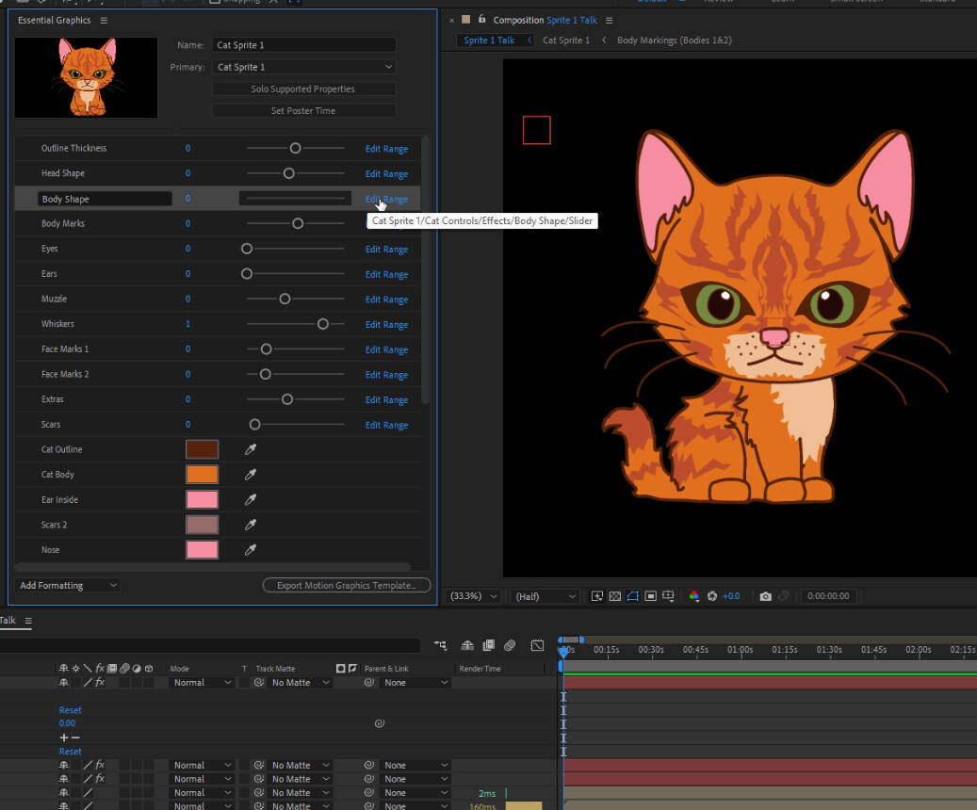Enable Frame Blending for the composition

pos(487,645)
